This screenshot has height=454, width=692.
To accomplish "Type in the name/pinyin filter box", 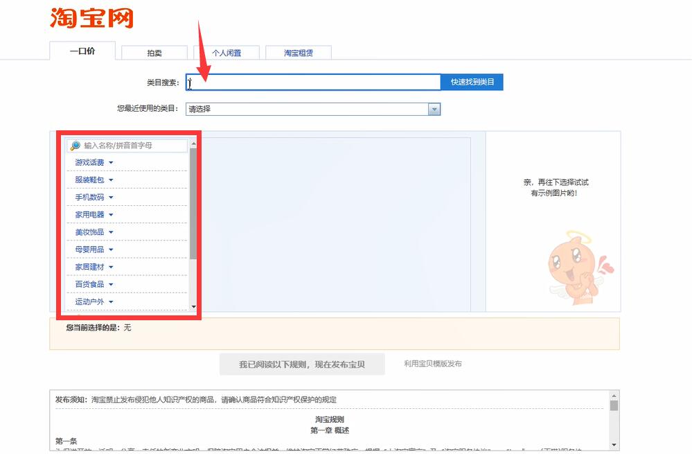I will pyautogui.click(x=134, y=146).
